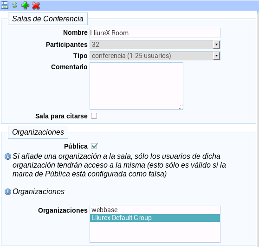Click the Sala para citarse label
The height and width of the screenshot is (247, 259).
point(61,116)
